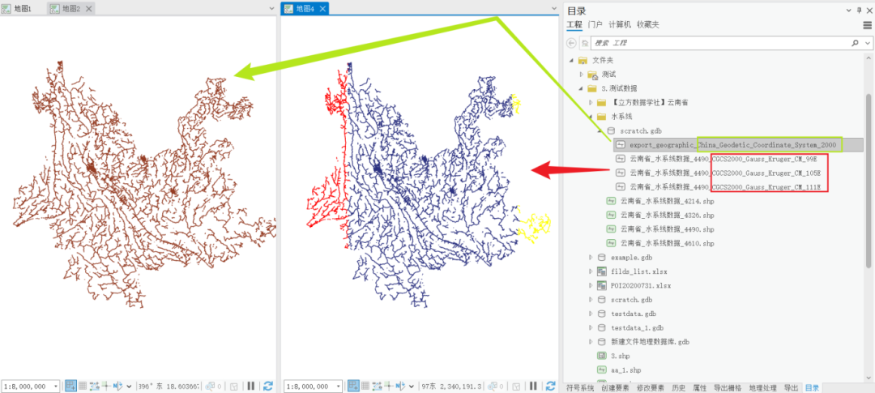The width and height of the screenshot is (875, 393).
Task: Open dropdown arrow next to 地图2 correction icon
Action: pos(129,387)
